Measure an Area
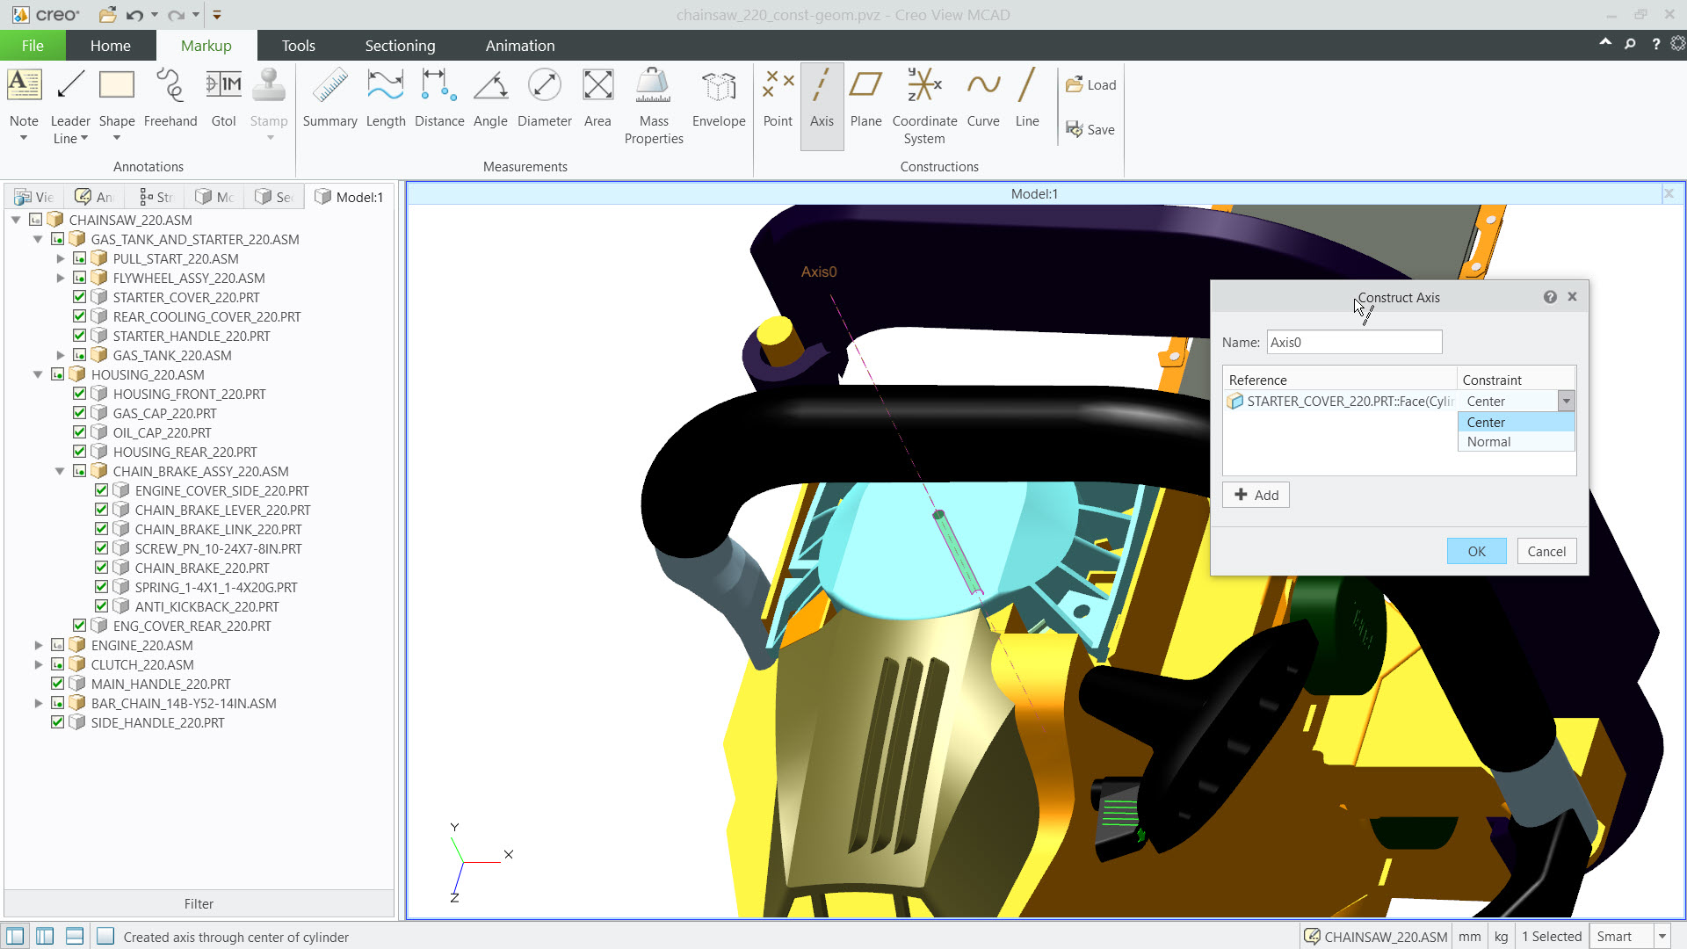Viewport: 1687px width, 949px height. click(x=597, y=98)
